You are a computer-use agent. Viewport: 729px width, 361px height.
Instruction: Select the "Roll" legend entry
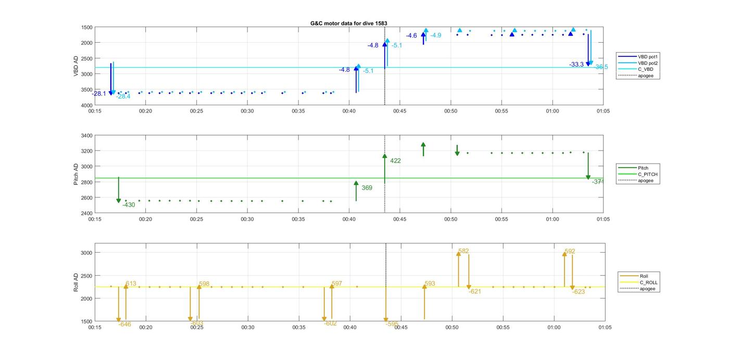click(635, 276)
